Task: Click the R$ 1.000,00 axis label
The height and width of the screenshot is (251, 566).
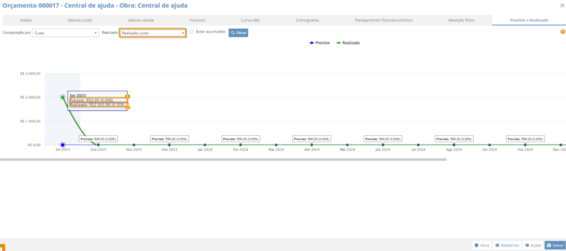Action: (x=30, y=121)
